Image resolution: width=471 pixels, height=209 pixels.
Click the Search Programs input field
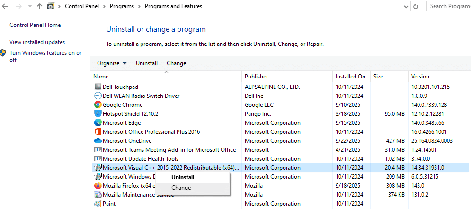[x=449, y=6]
